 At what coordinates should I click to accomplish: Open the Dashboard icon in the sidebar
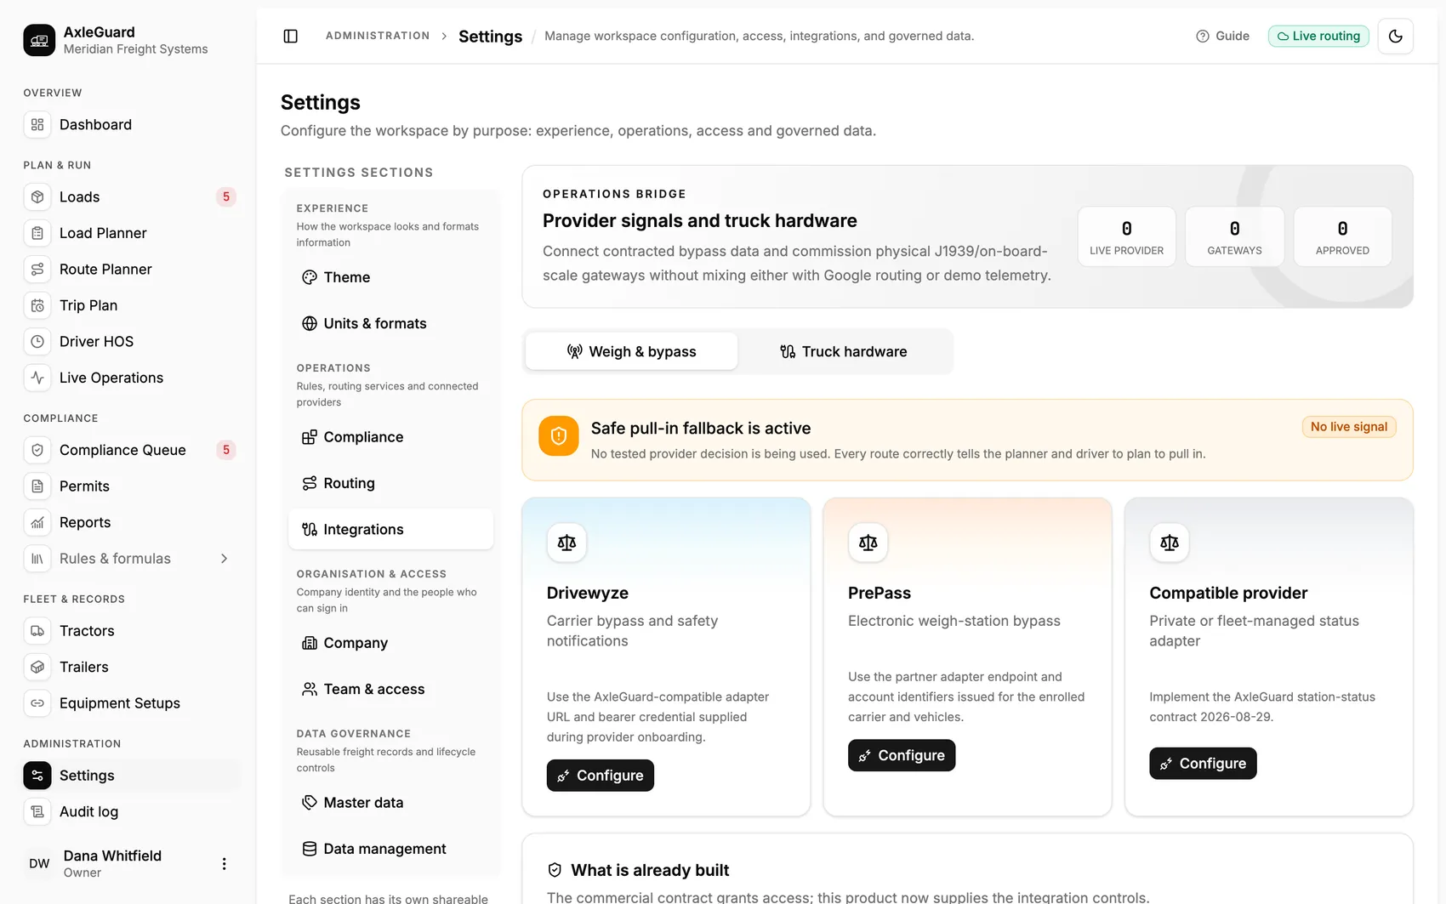[37, 125]
